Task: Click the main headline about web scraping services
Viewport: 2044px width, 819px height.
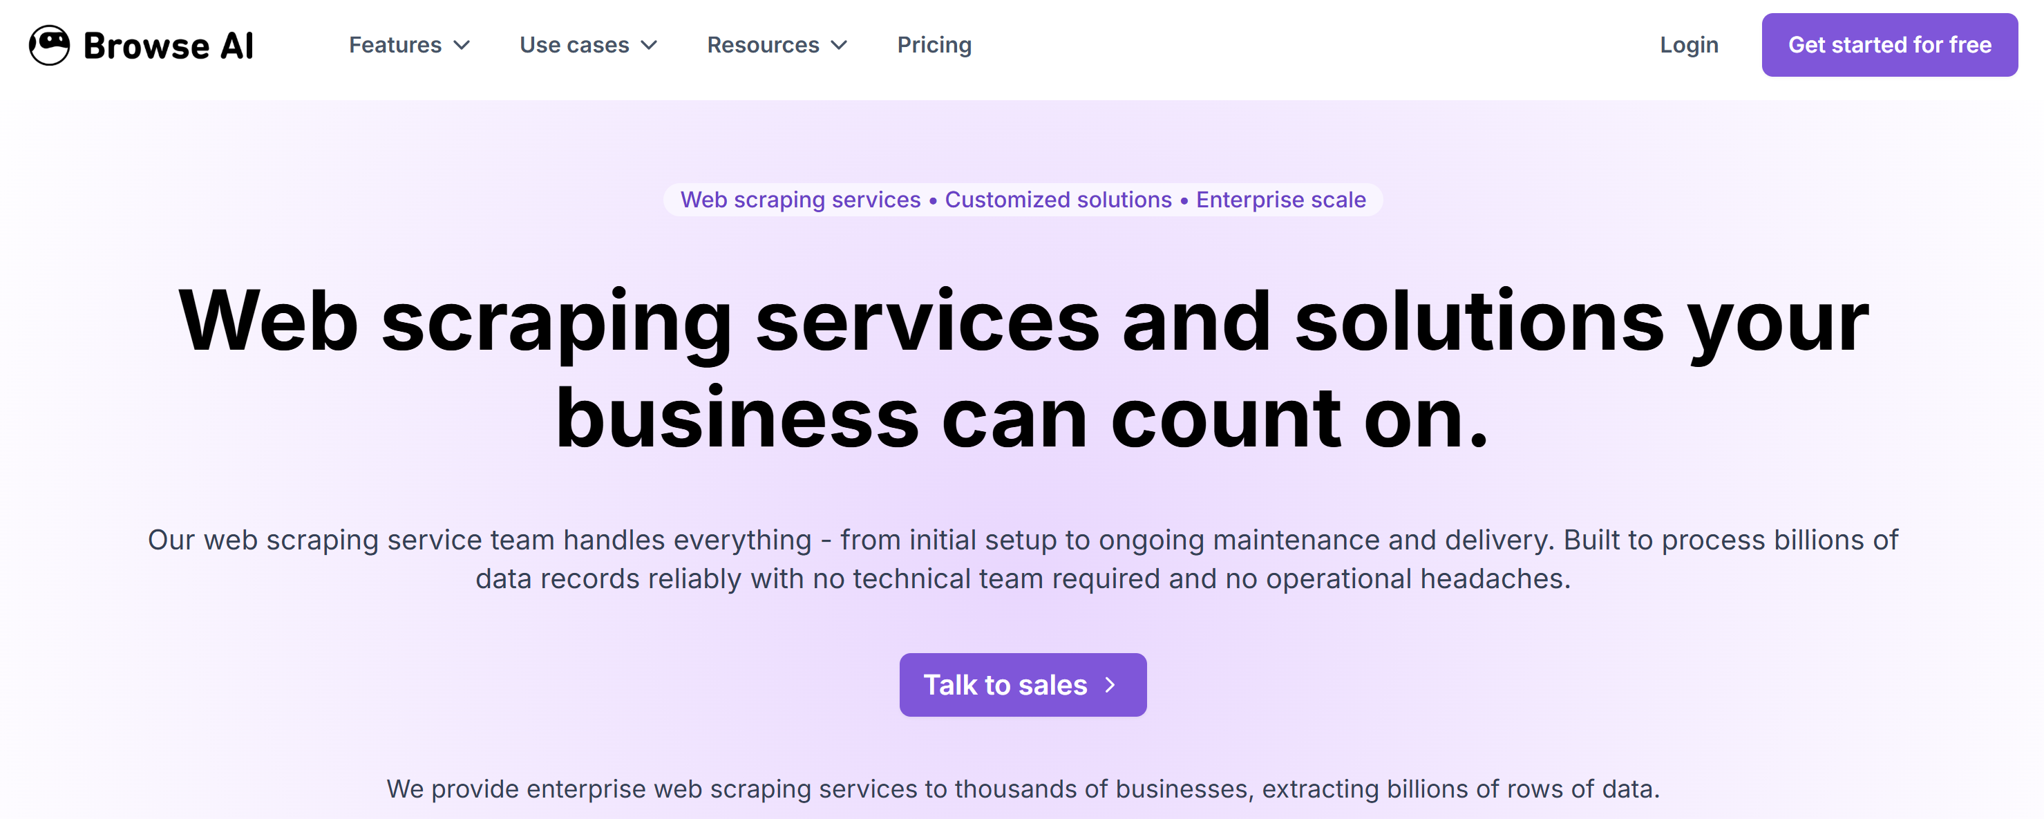Action: coord(1022,365)
